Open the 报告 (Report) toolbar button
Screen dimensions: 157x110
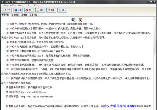click(x=41, y=10)
